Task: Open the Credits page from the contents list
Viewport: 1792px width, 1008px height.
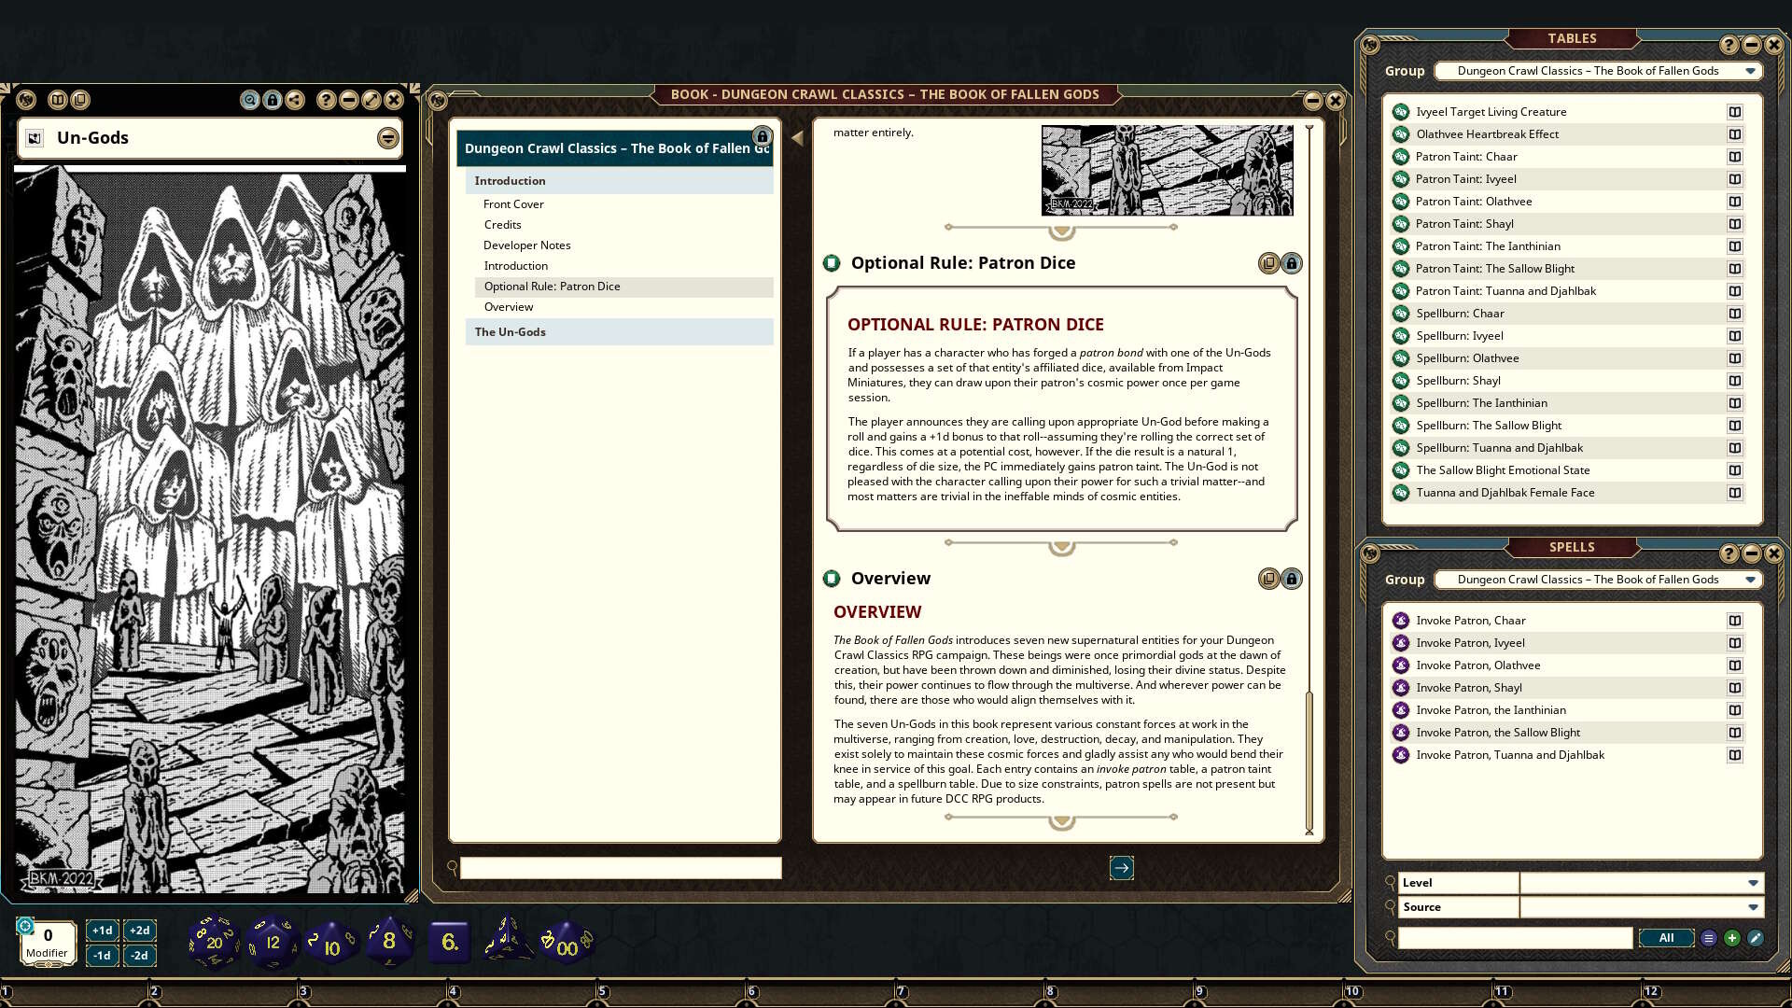Action: (x=502, y=224)
